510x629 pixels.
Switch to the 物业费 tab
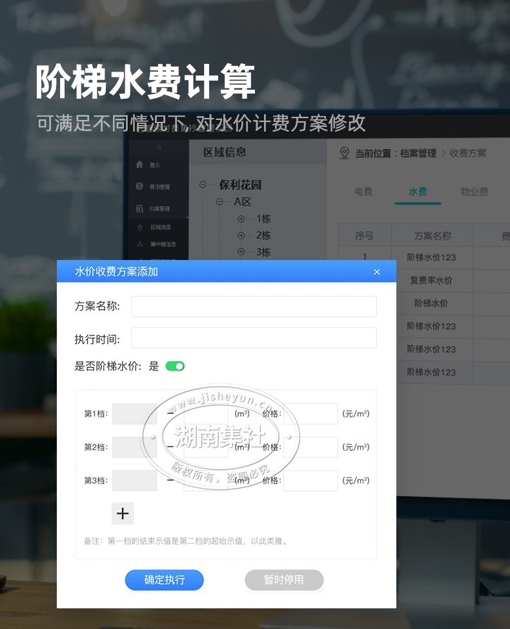pos(474,192)
